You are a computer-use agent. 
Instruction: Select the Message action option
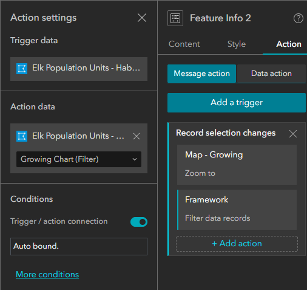point(201,74)
